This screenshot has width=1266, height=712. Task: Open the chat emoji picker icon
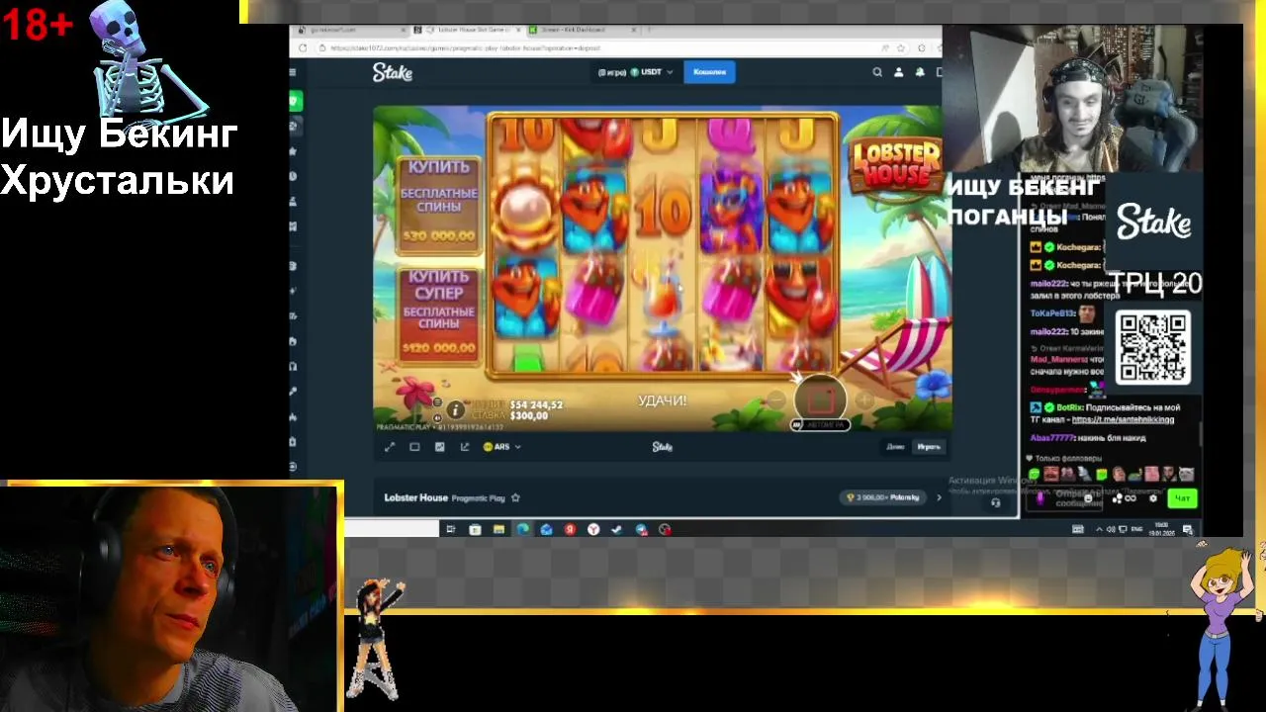point(1089,498)
